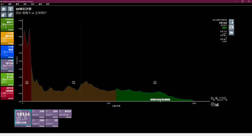The image size is (252, 136).
Task: Open the 查看 menu
Action: tap(17, 4)
